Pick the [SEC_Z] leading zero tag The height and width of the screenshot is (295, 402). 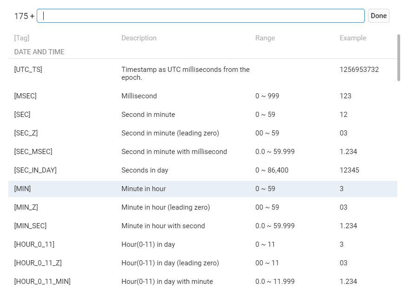[26, 133]
